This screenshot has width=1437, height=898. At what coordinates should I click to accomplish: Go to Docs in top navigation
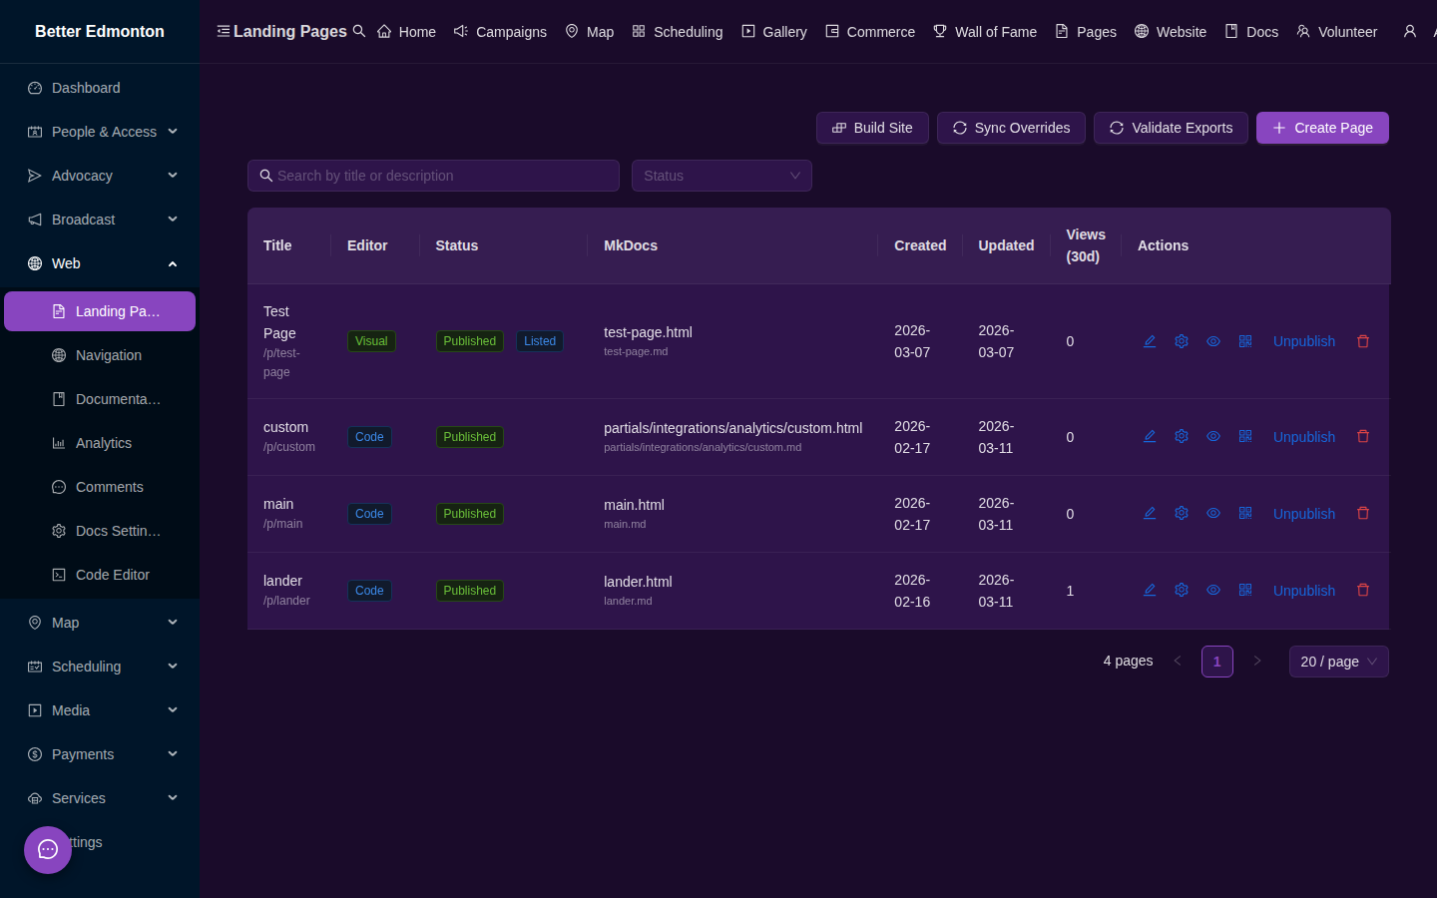click(x=1251, y=32)
